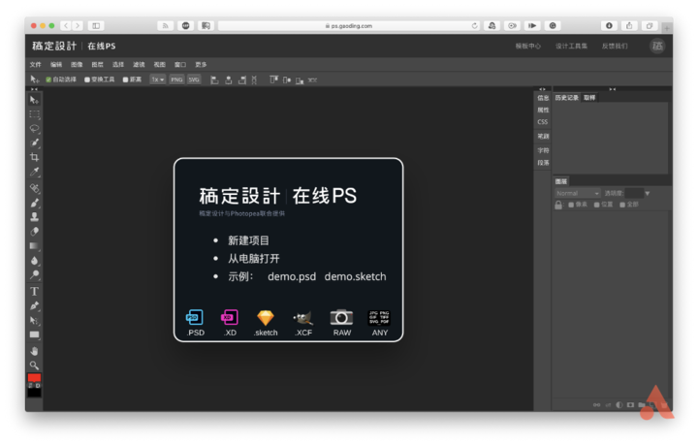Click 新建项目 in the welcome dialog
The width and height of the screenshot is (698, 445).
click(248, 240)
